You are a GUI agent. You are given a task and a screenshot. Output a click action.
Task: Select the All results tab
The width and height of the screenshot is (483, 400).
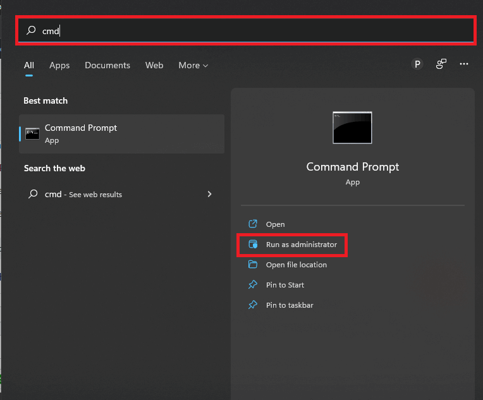pyautogui.click(x=29, y=65)
